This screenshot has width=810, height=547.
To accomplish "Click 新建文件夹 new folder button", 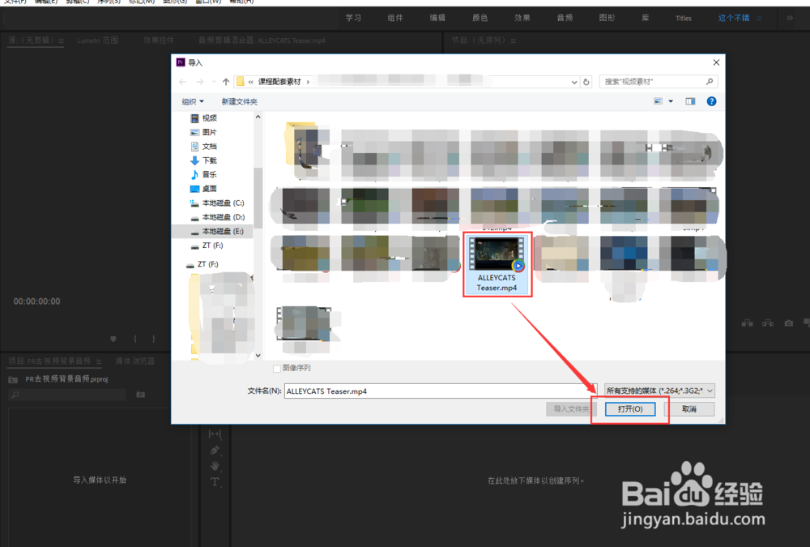I will (239, 101).
